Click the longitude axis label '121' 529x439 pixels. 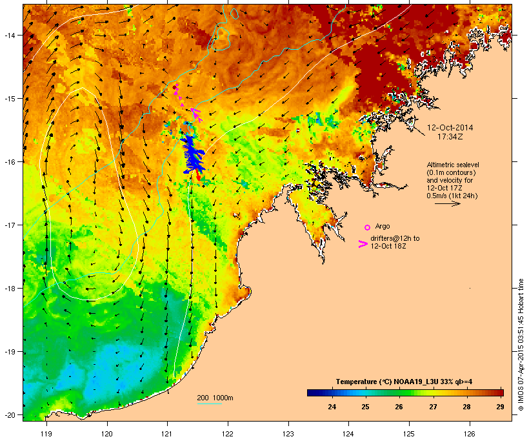click(167, 434)
